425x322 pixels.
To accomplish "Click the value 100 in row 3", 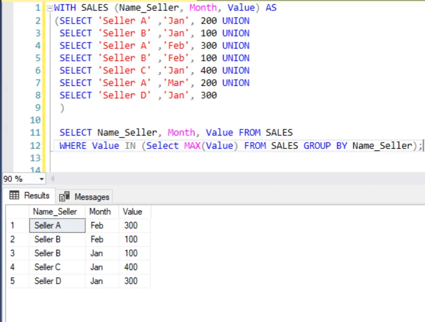I will (x=135, y=253).
